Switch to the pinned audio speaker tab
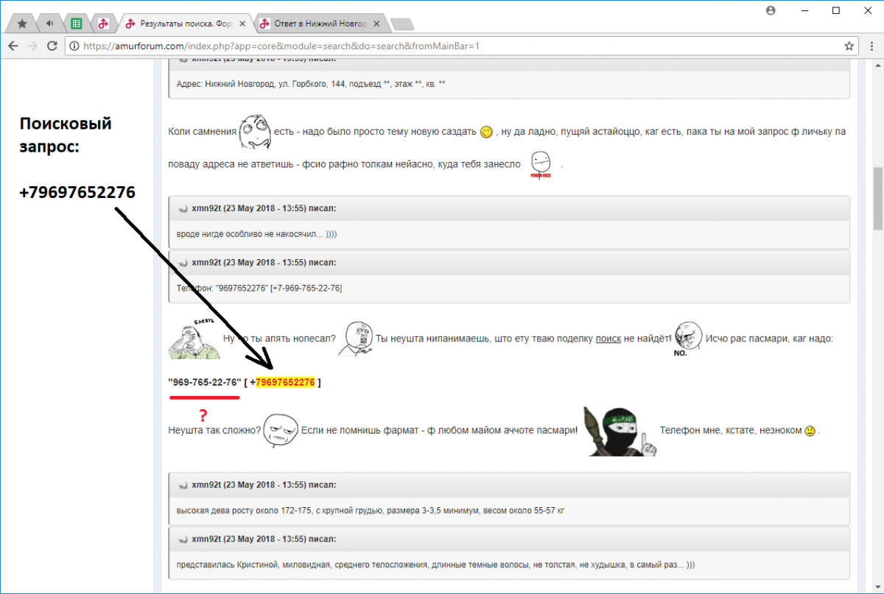This screenshot has height=594, width=884. tap(49, 24)
